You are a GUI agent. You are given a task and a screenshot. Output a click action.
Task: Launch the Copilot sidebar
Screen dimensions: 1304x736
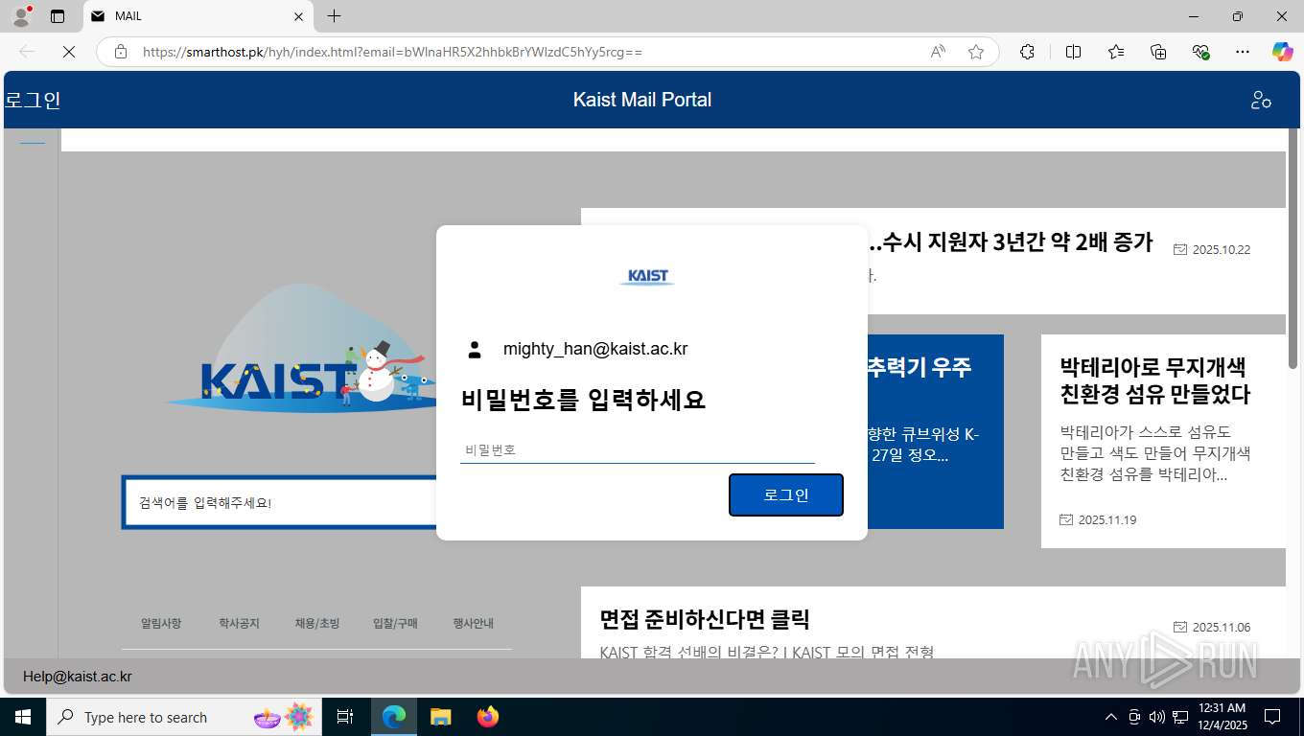[x=1283, y=52]
